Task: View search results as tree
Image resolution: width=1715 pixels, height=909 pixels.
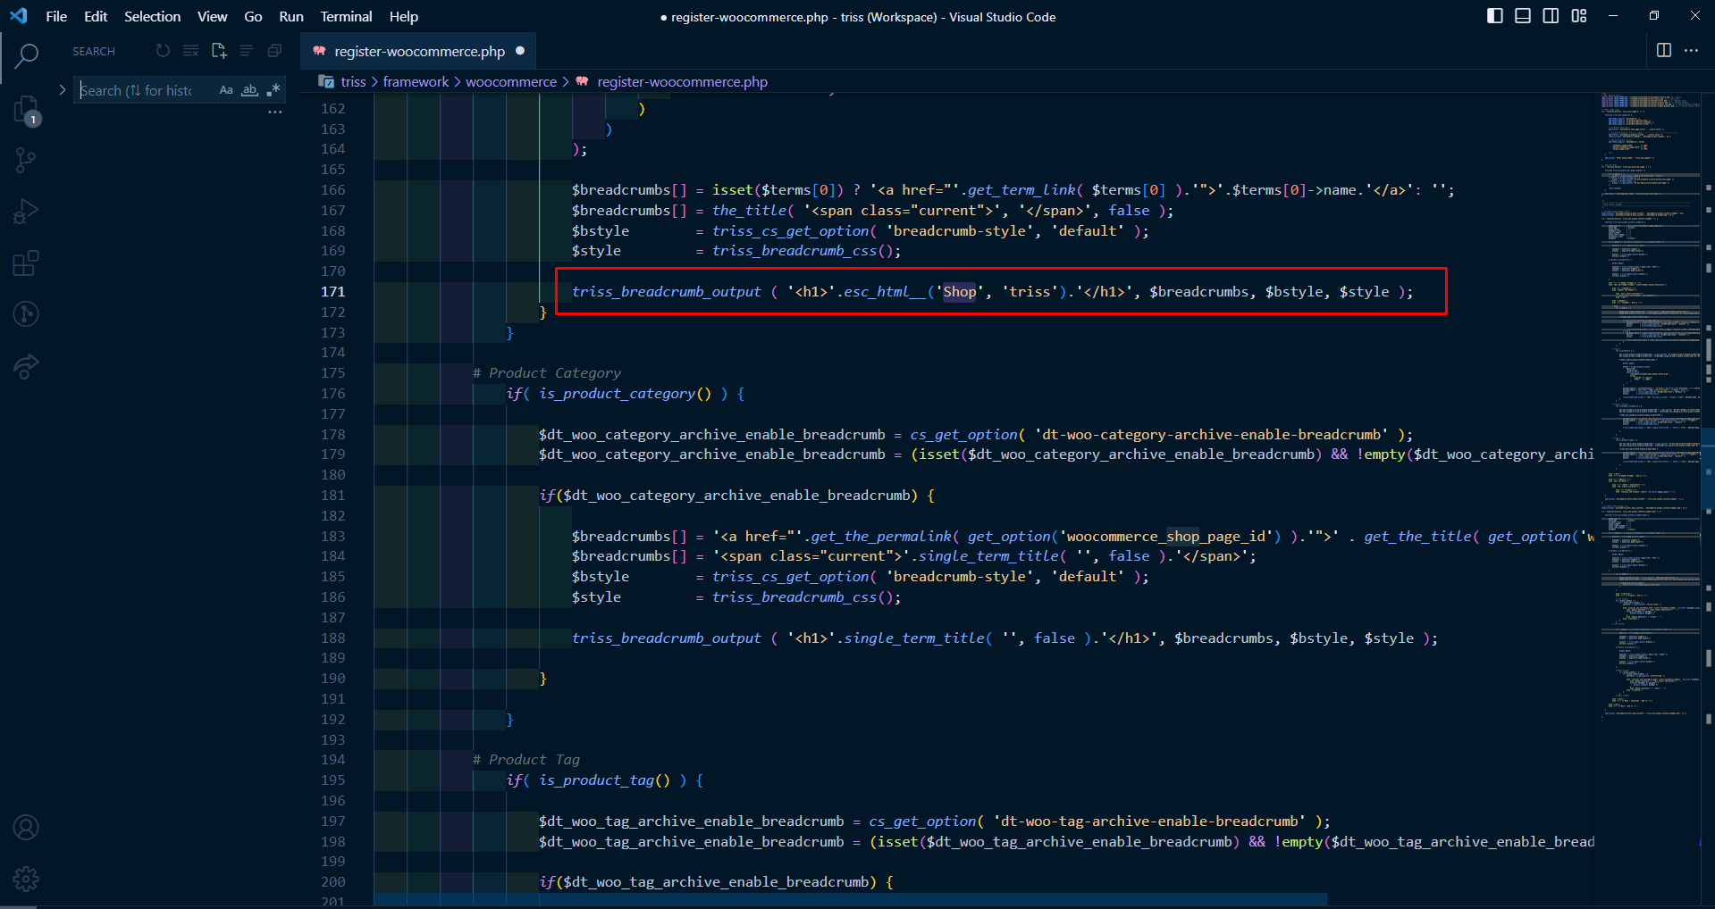Action: coord(247,51)
